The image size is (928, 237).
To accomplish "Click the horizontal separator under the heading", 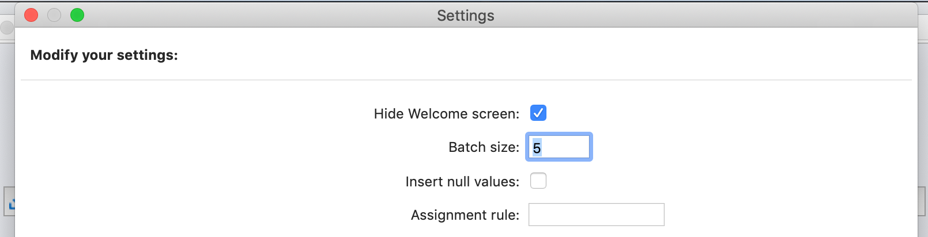I will click(466, 80).
